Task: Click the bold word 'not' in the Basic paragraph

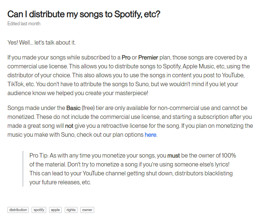Action: 69,126
